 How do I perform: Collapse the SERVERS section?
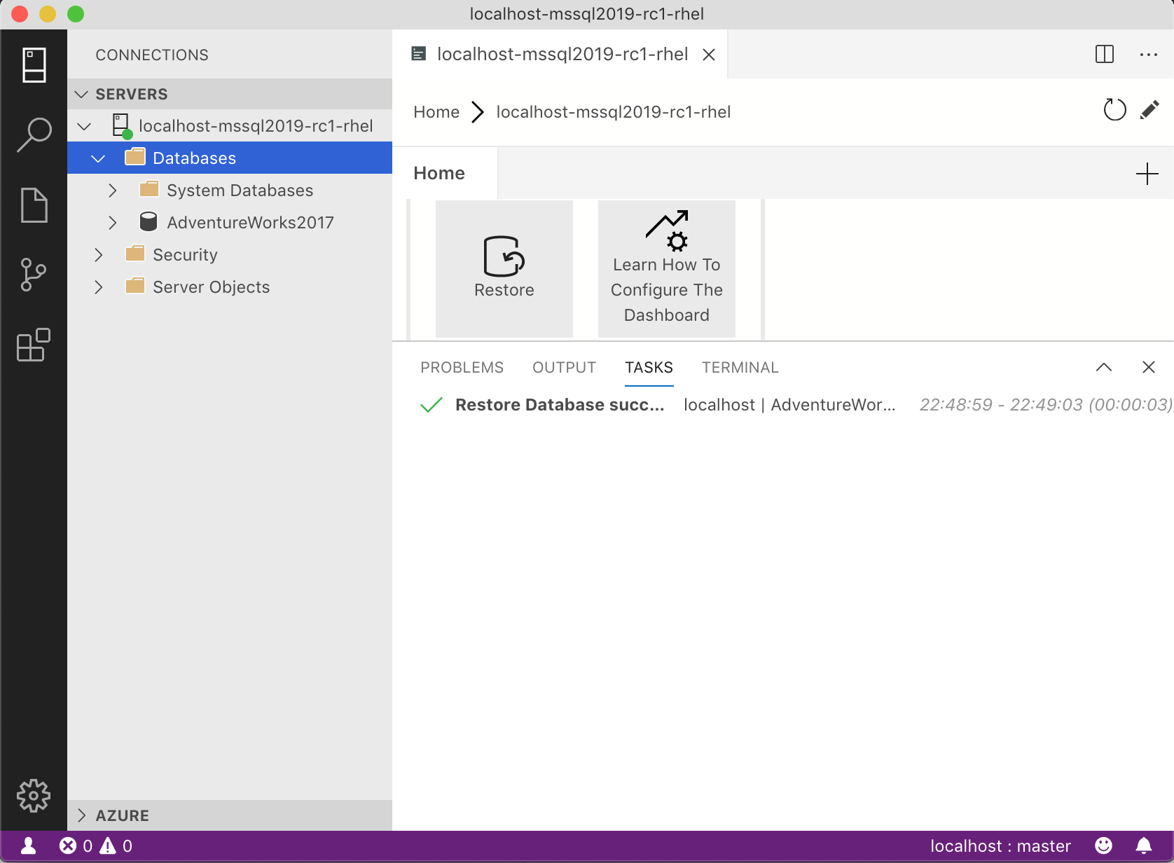pos(82,94)
